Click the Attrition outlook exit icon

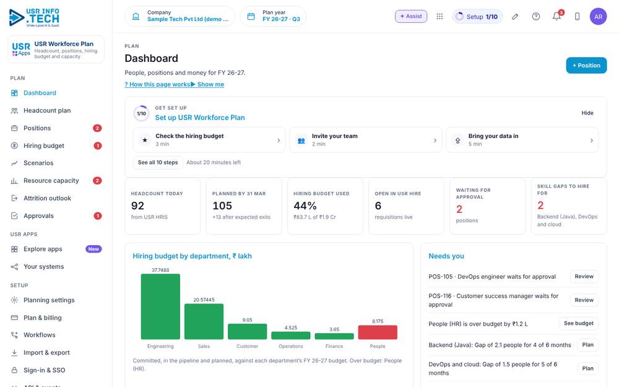coord(14,198)
